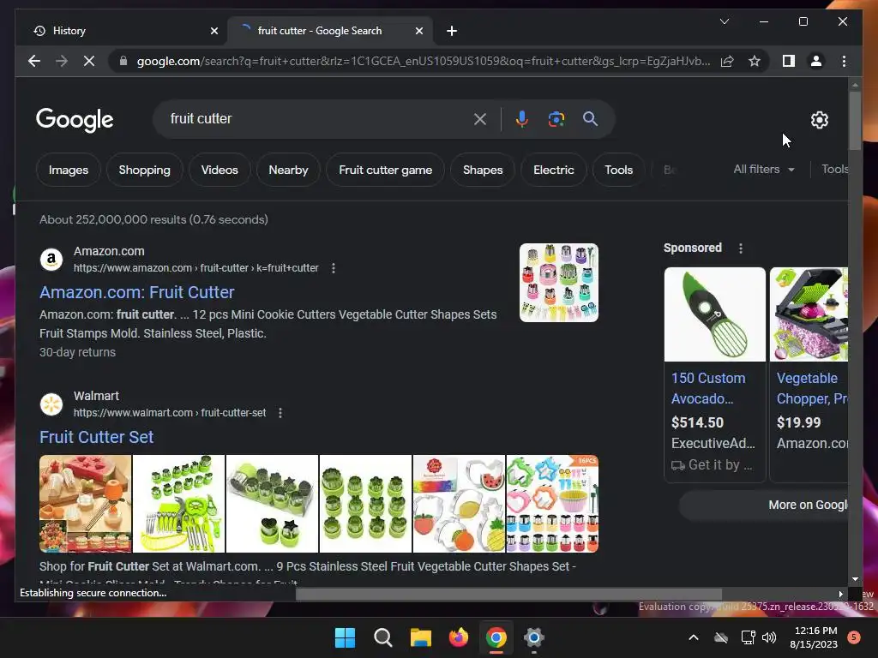Open three-dot menu for Amazon result
Image resolution: width=878 pixels, height=658 pixels.
click(x=334, y=268)
